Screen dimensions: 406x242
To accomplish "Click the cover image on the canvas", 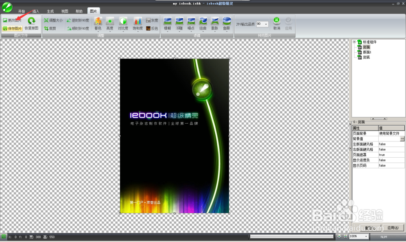I will point(175,136).
